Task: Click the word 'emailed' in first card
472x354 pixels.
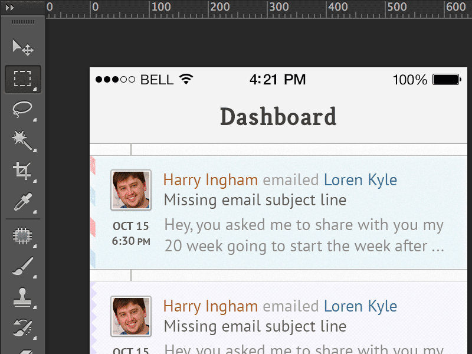Action: pos(291,181)
